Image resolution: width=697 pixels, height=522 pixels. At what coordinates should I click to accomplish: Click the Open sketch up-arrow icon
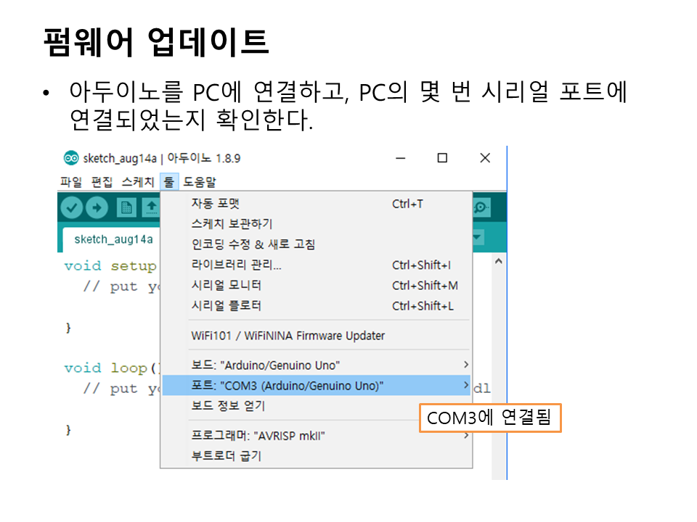click(x=151, y=207)
